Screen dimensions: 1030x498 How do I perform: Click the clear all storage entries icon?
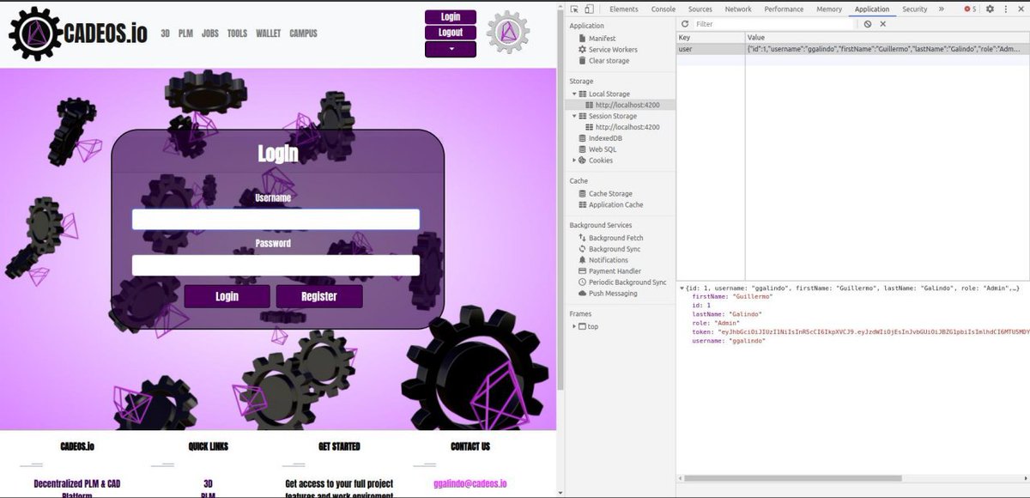tap(868, 24)
